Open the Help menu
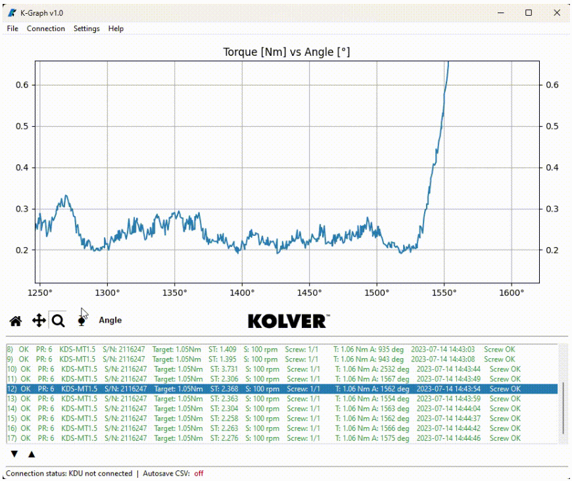 [115, 28]
